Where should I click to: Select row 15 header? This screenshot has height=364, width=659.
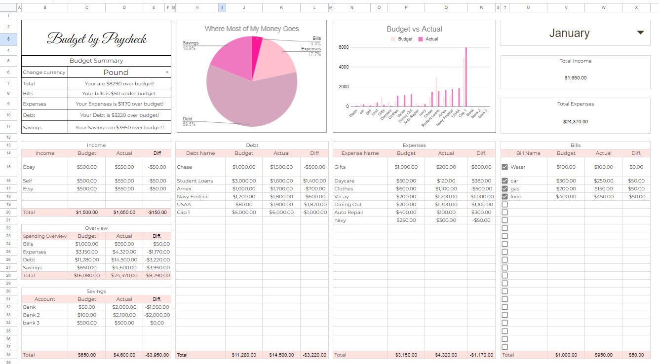[x=8, y=167]
